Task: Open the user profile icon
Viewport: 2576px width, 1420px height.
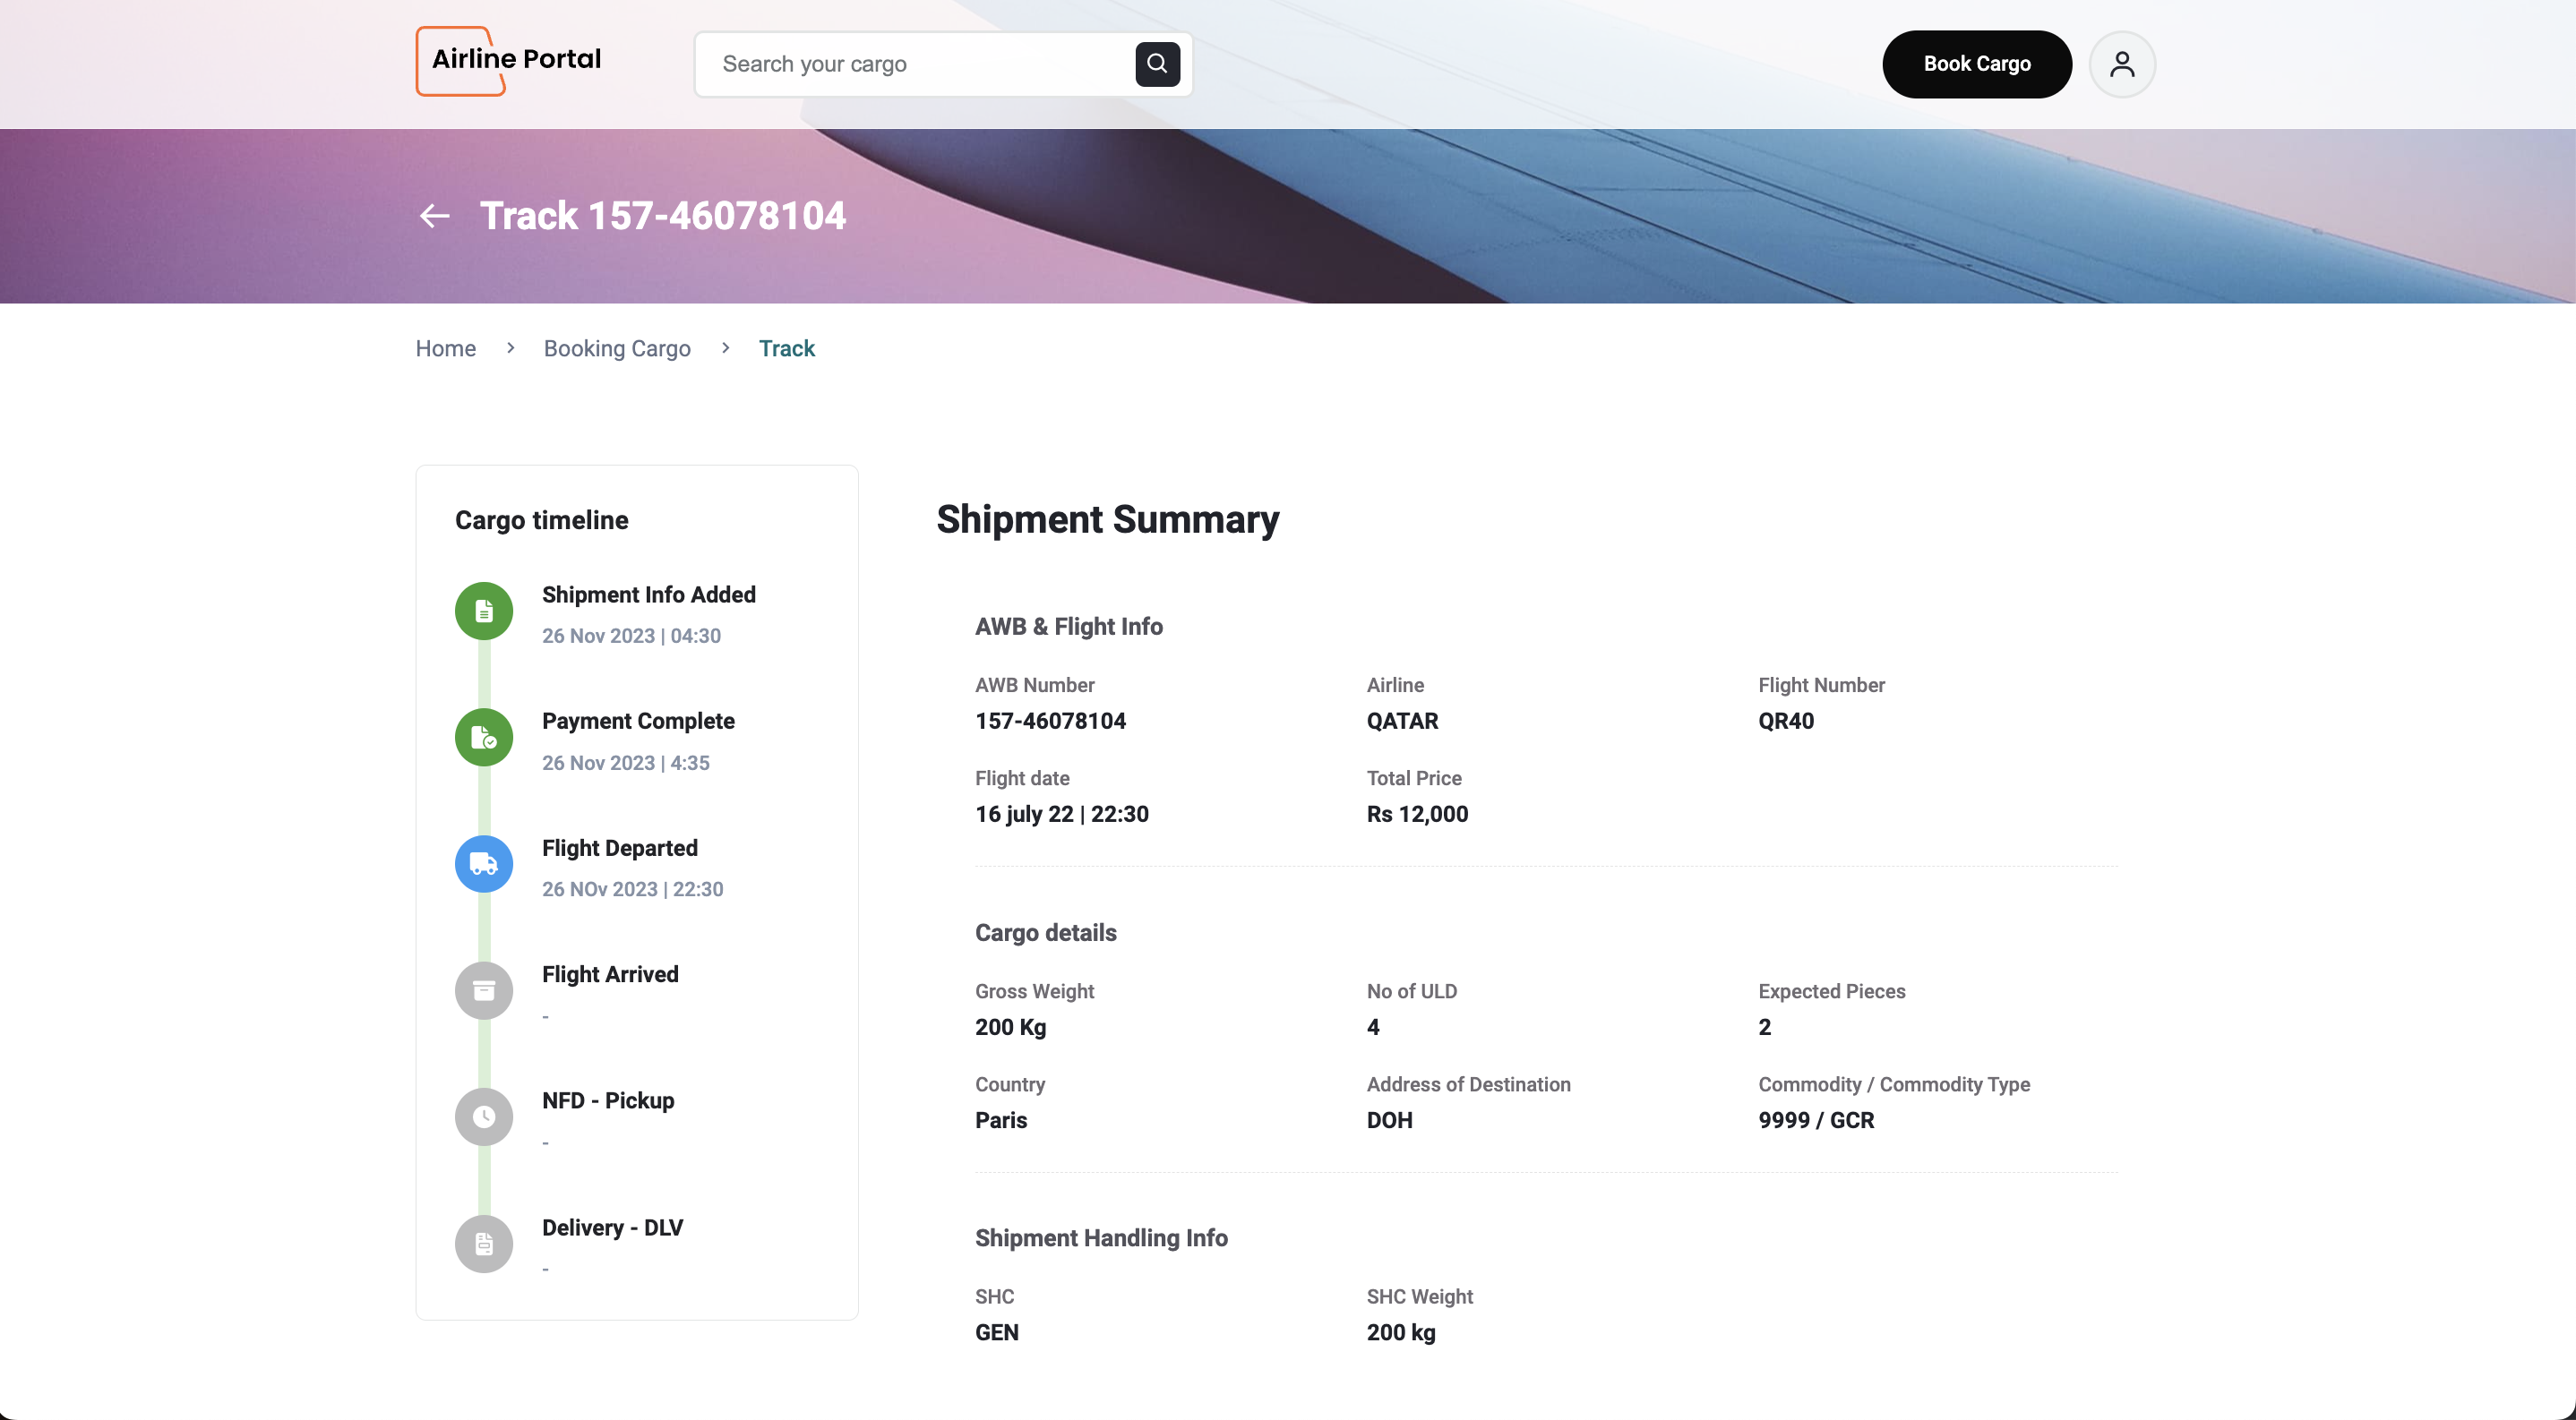Action: click(x=2121, y=64)
